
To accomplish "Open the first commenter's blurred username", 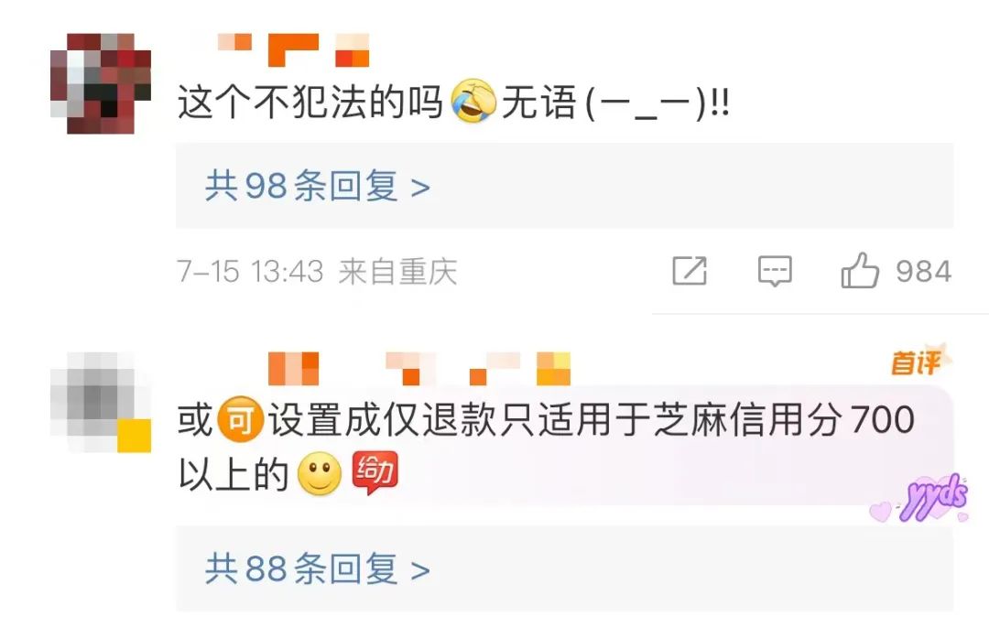I will click(293, 50).
